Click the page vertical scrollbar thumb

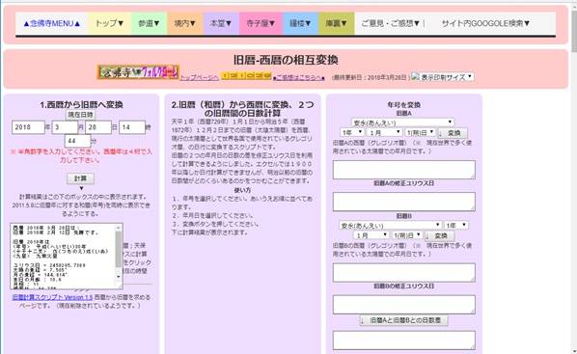[574, 31]
